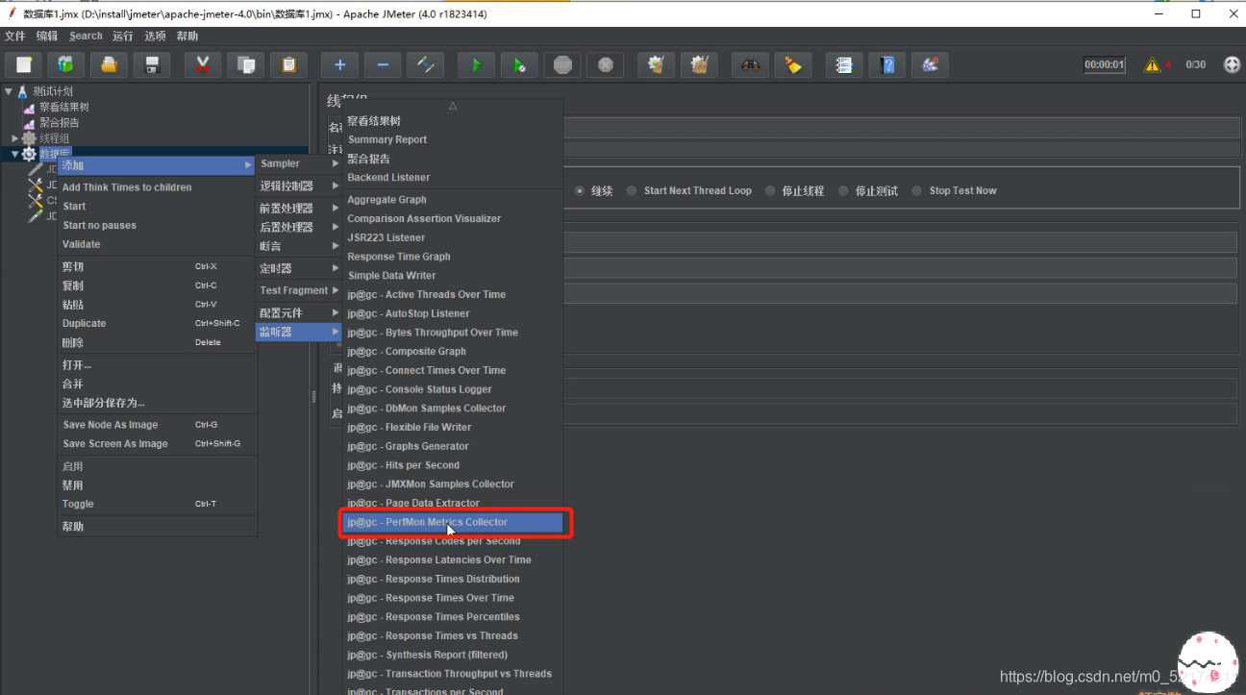This screenshot has height=695, width=1246.
Task: Open the 逻辑控制器 submenu
Action: (x=299, y=186)
